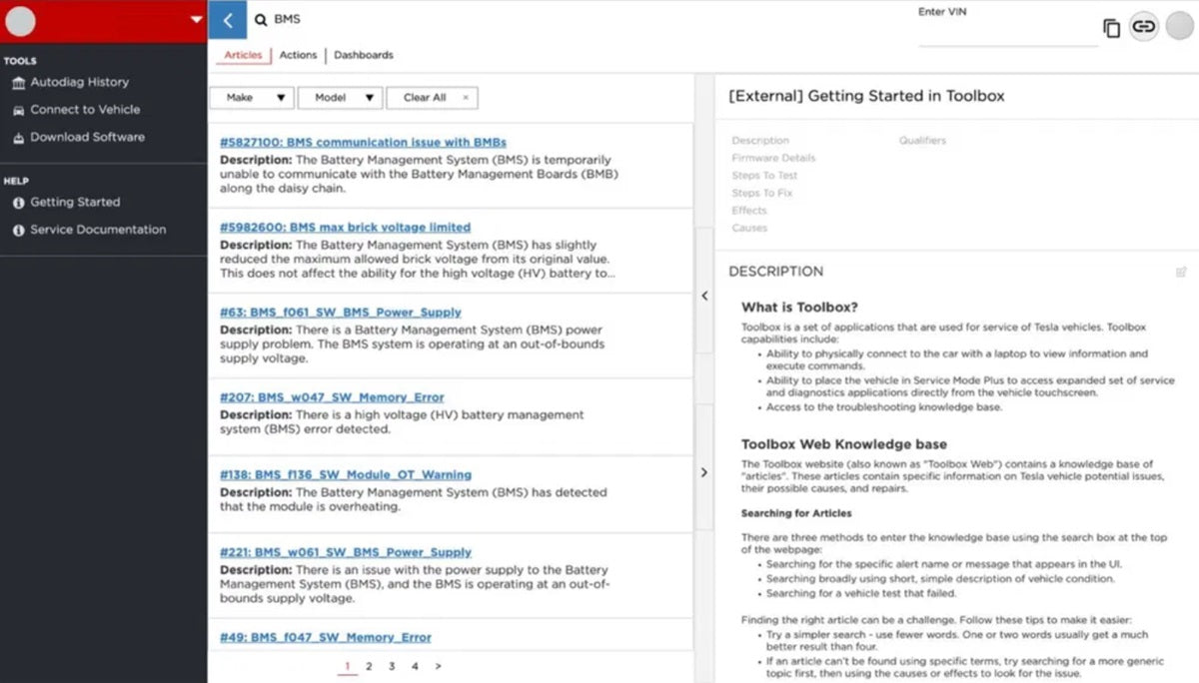
Task: Click the edit icon beside DESCRIPTION
Action: click(x=1182, y=272)
